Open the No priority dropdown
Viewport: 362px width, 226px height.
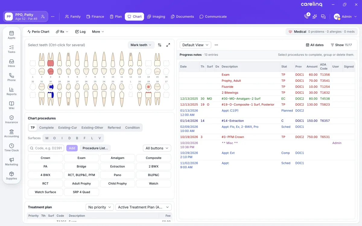(100, 207)
